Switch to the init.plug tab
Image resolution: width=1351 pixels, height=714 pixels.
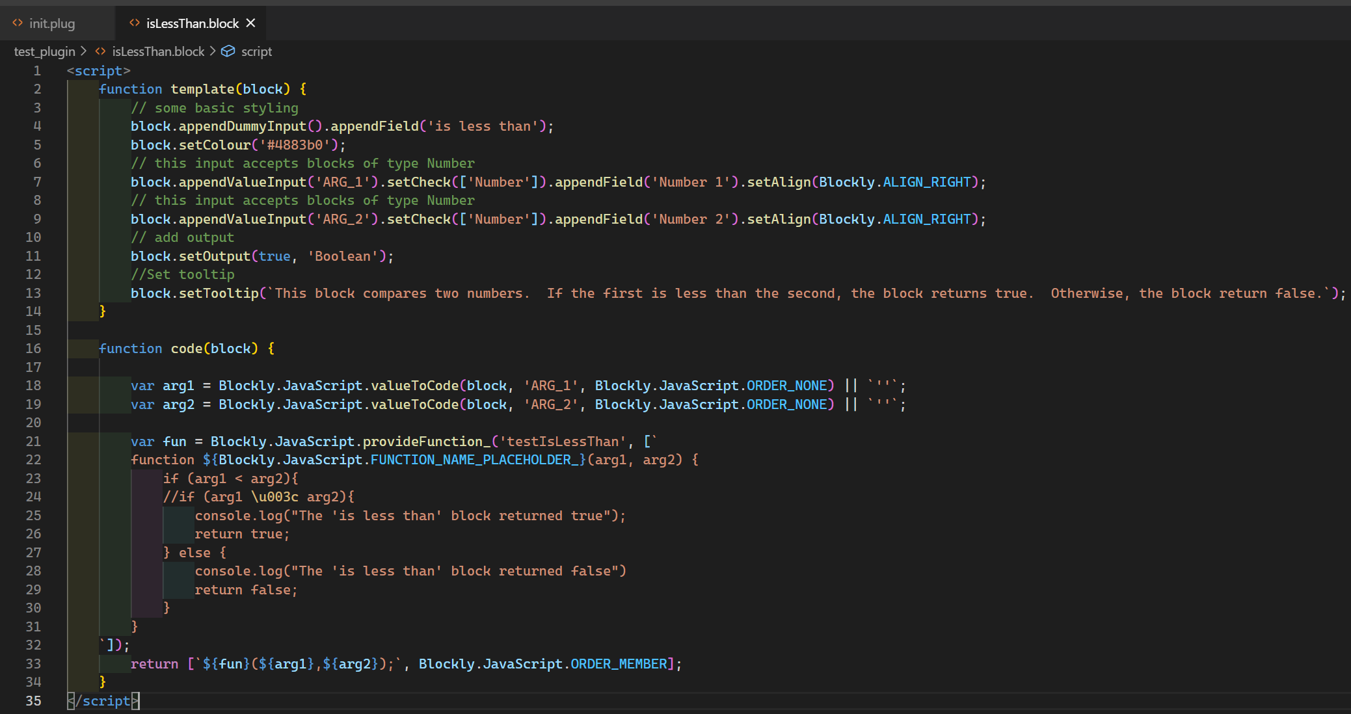point(52,23)
